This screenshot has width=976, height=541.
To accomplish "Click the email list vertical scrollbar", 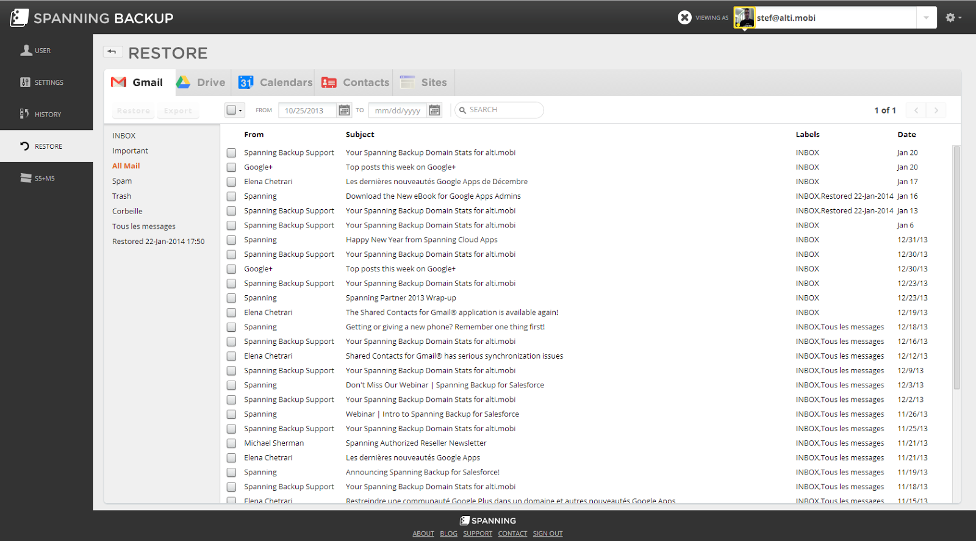I will click(x=956, y=267).
